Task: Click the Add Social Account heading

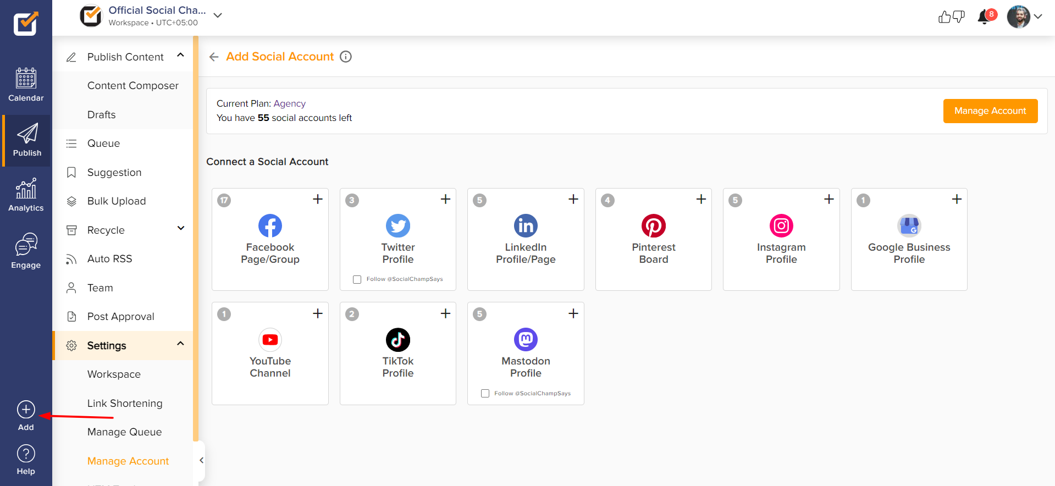Action: coord(280,57)
